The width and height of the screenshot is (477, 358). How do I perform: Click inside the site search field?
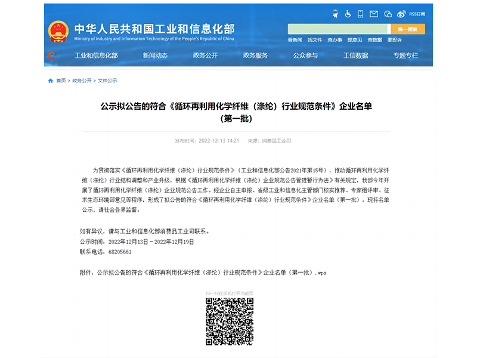pos(337,29)
